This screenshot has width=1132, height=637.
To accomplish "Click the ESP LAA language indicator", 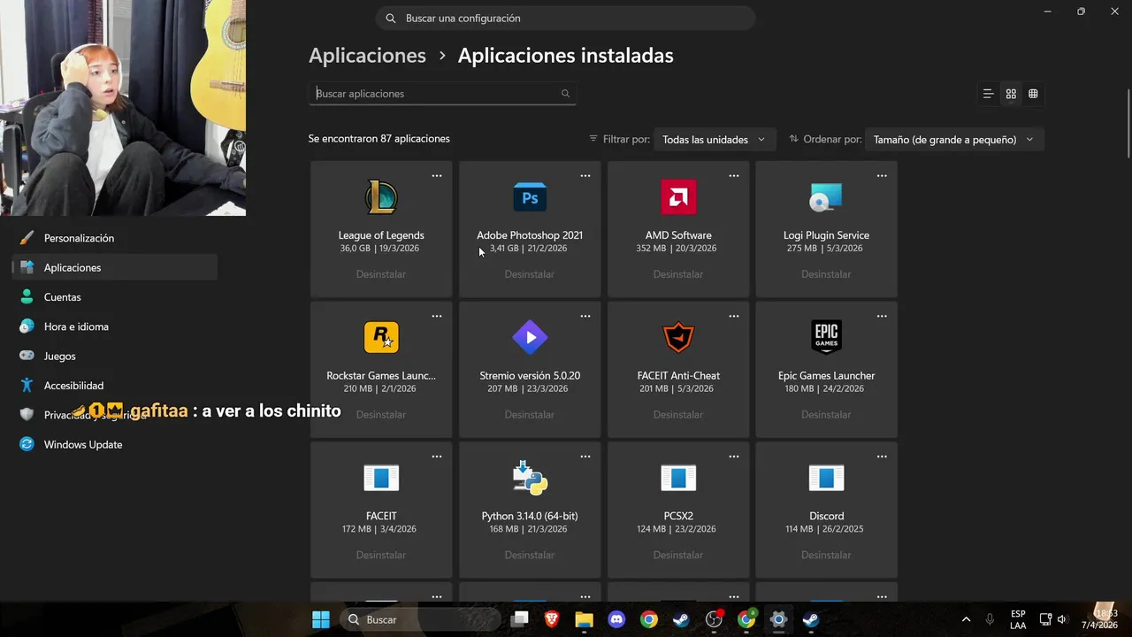I will point(1018,619).
